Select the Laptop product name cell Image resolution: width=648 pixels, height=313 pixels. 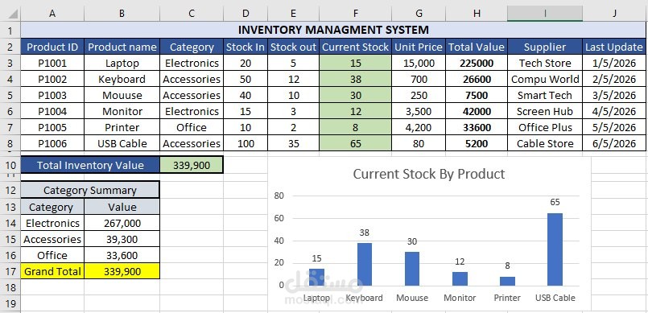coord(122,64)
